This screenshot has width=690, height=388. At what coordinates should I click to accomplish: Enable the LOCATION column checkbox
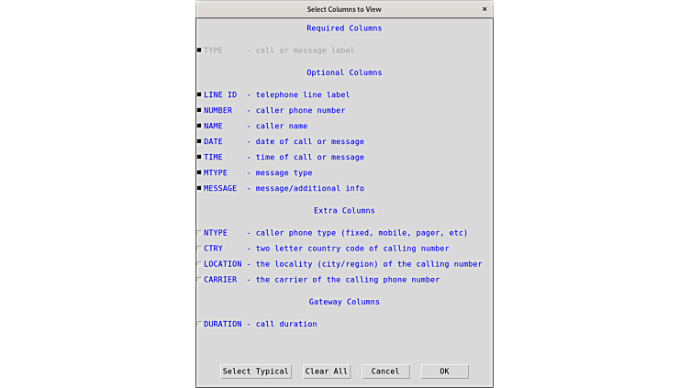coord(199,263)
